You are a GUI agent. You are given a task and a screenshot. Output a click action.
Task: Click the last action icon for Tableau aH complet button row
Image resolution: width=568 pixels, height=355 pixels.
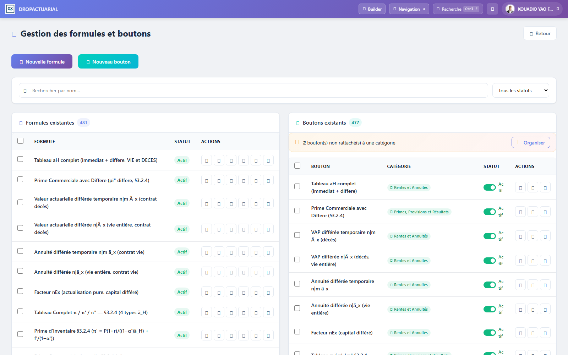[545, 187]
